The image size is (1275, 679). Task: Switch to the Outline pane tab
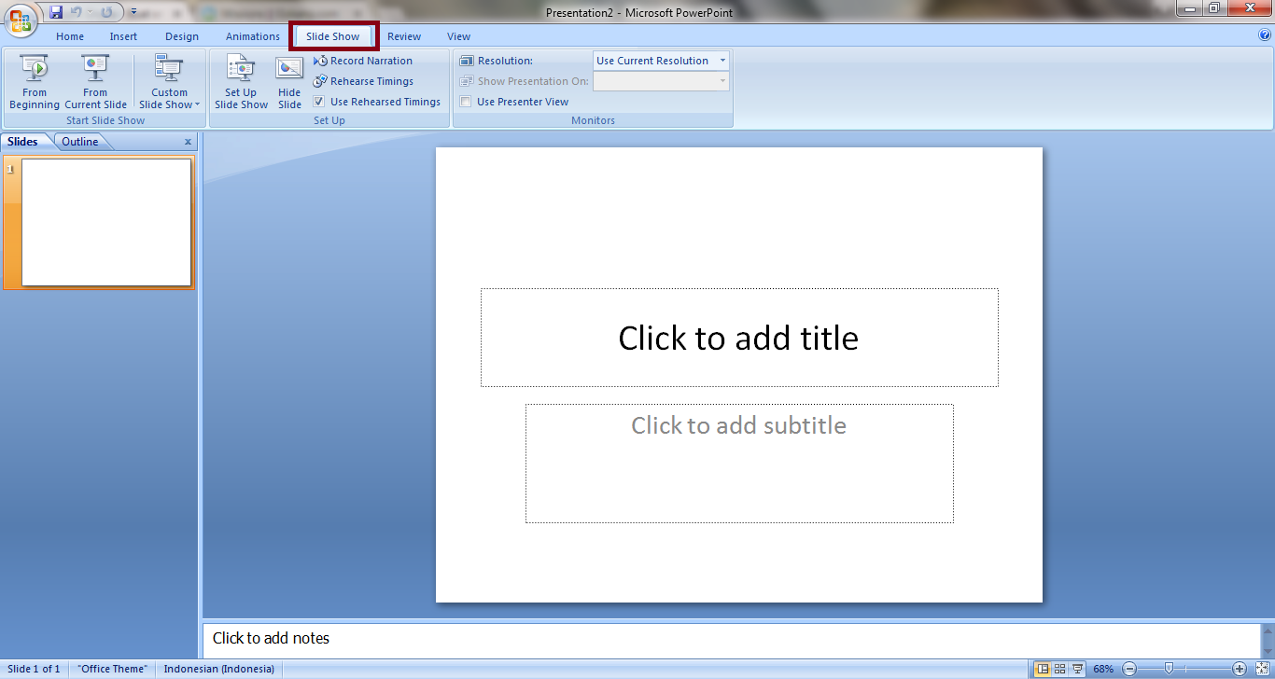click(x=80, y=142)
